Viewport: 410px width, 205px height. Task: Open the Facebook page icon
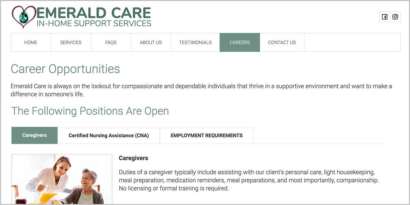coord(385,17)
